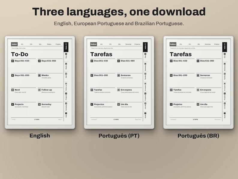Click the P icon beside Projects entry, English tablet
This screenshot has height=179, width=238.
pos(13,104)
